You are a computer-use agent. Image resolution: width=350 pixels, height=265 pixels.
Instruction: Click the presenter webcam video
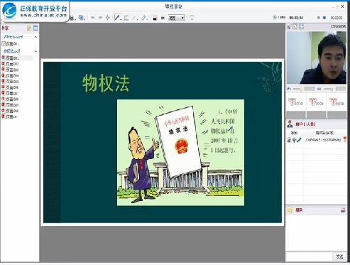317,58
